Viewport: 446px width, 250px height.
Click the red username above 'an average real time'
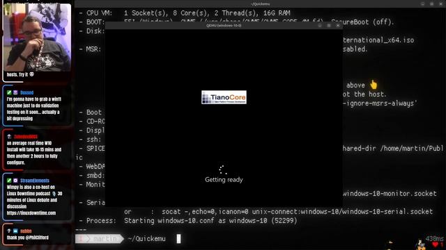click(x=26, y=136)
